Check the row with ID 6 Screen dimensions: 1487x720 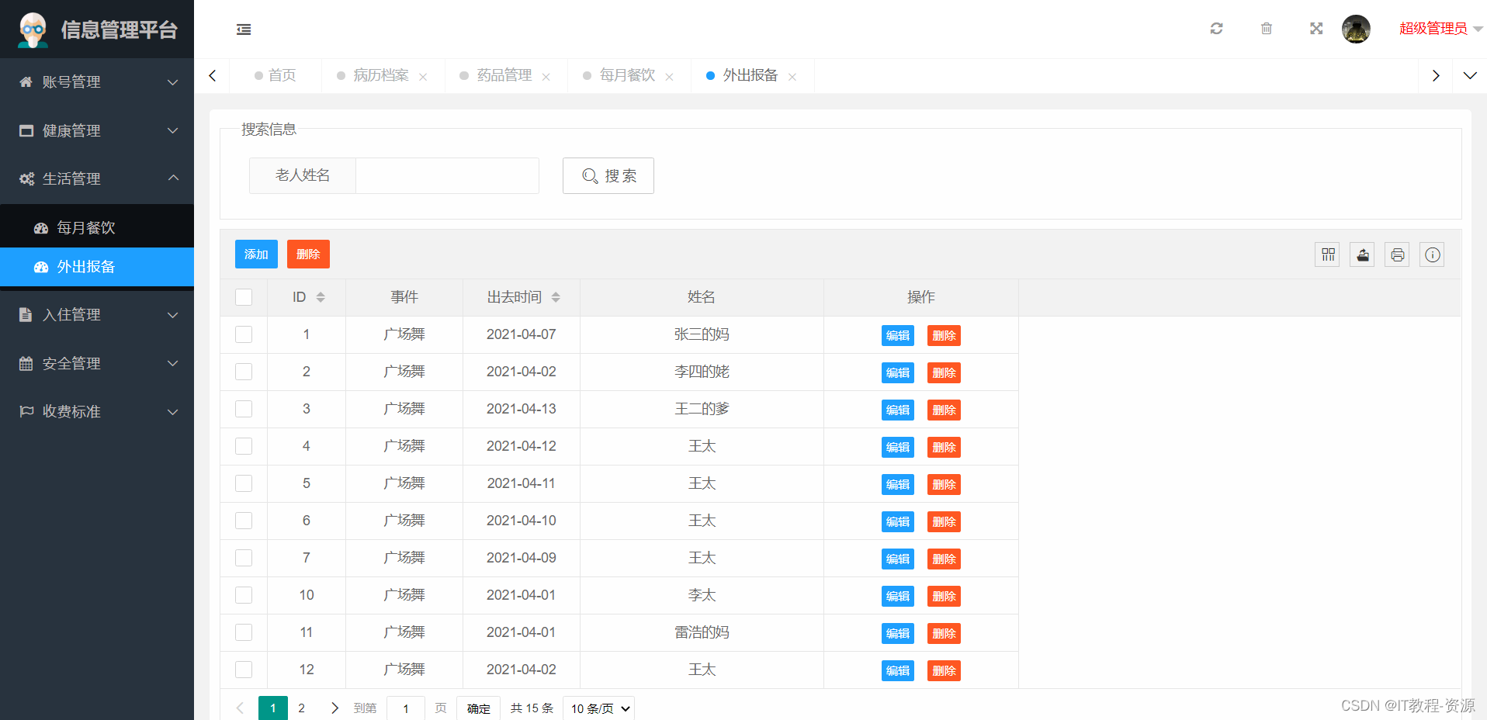coord(244,521)
